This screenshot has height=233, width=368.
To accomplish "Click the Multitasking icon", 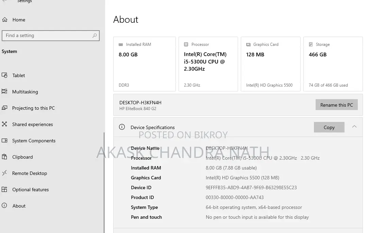I will [4, 91].
